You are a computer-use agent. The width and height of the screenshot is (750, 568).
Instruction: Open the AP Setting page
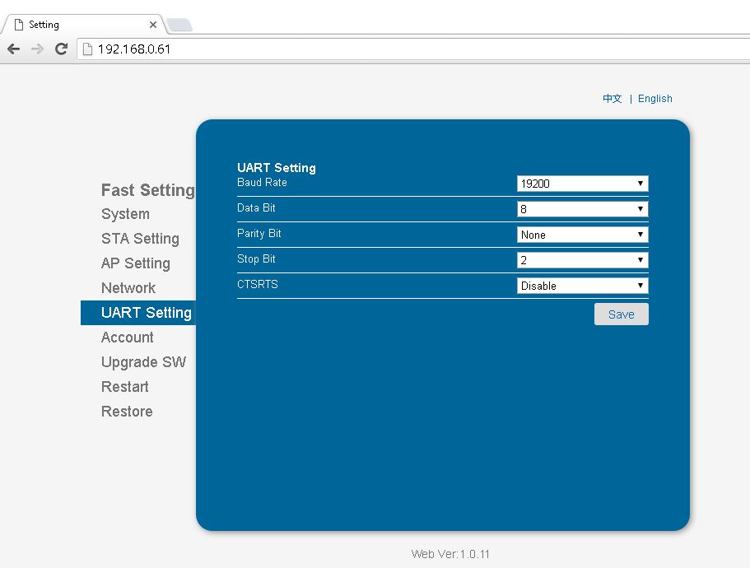[136, 263]
